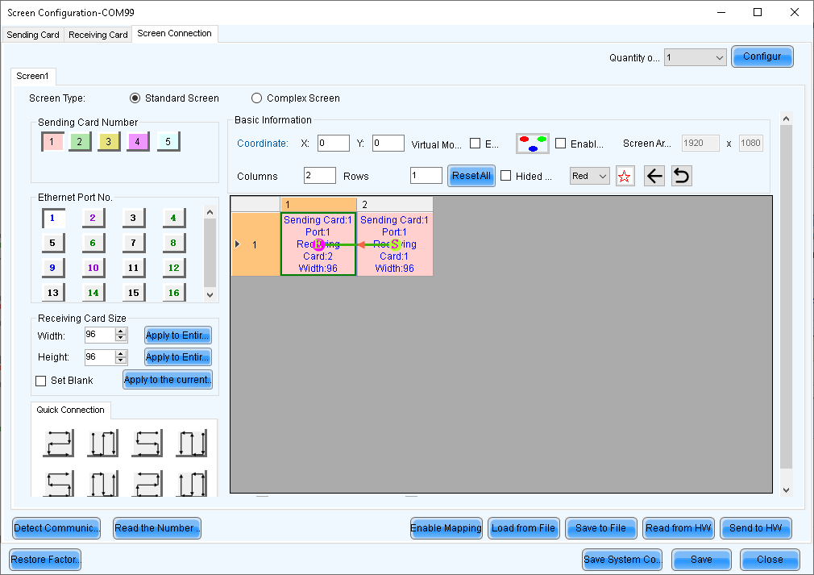This screenshot has width=814, height=575.
Task: Select the fourth Quick Connection wiring pattern
Action: [x=191, y=442]
